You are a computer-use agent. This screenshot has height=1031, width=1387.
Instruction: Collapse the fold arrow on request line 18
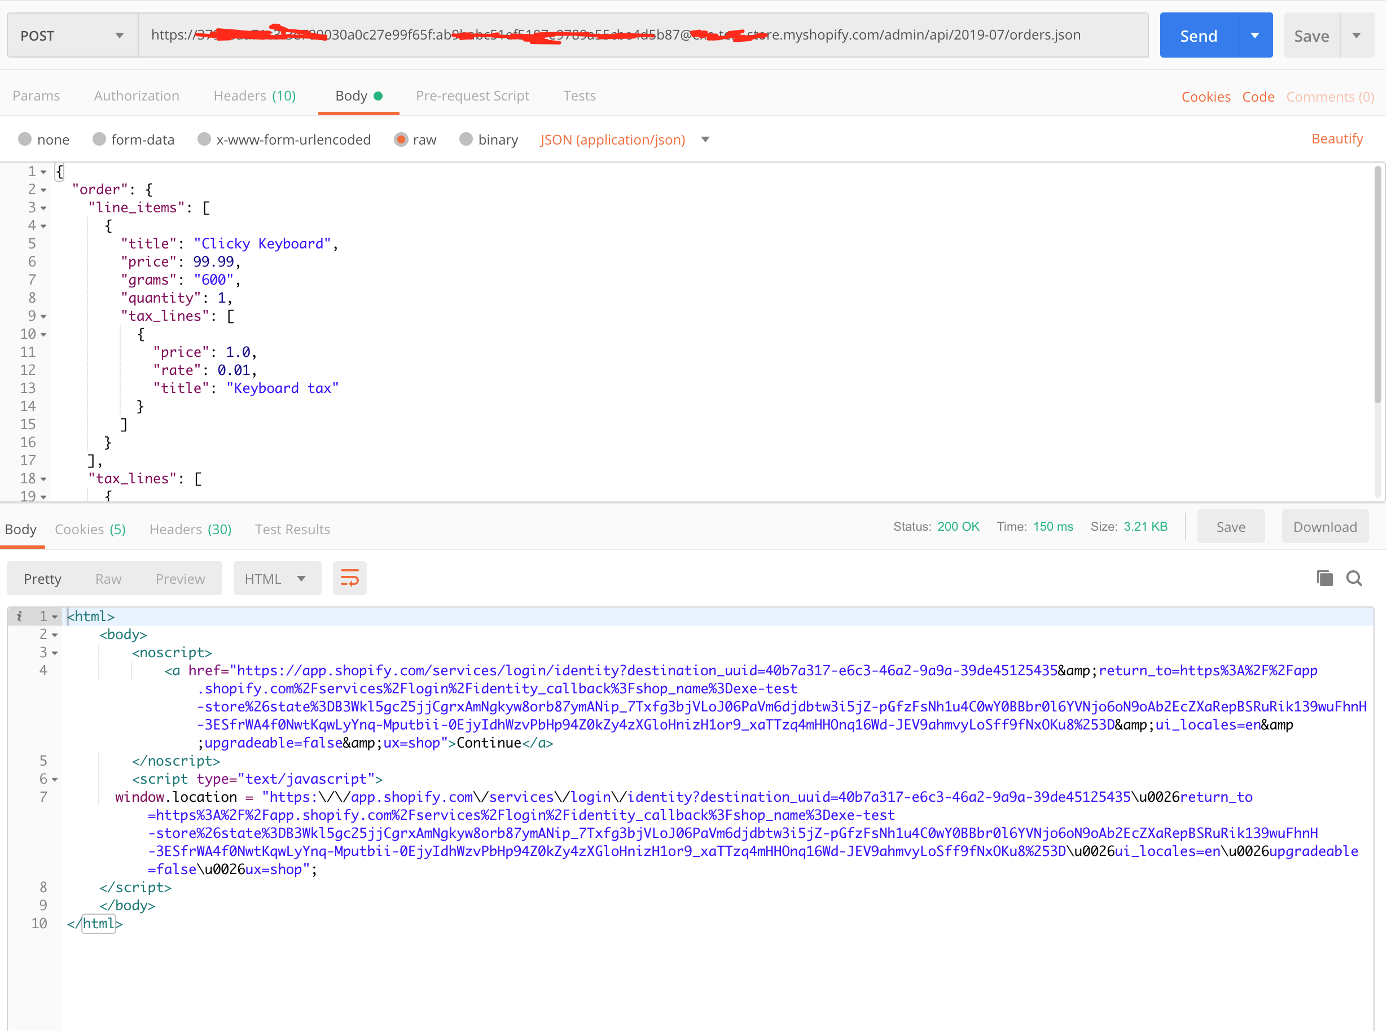click(43, 479)
